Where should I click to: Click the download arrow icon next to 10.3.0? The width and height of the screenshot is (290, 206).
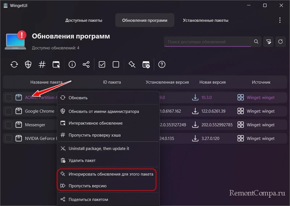[195, 97]
